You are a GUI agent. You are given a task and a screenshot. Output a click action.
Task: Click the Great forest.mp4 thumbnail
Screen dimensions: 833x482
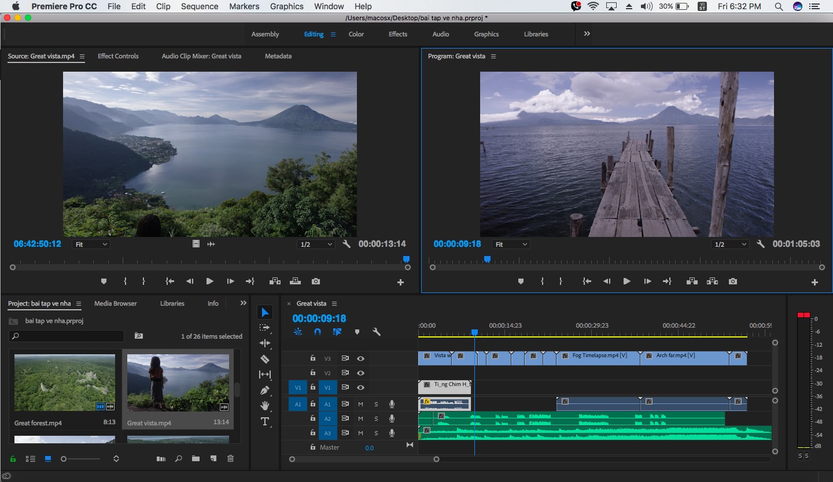(65, 383)
